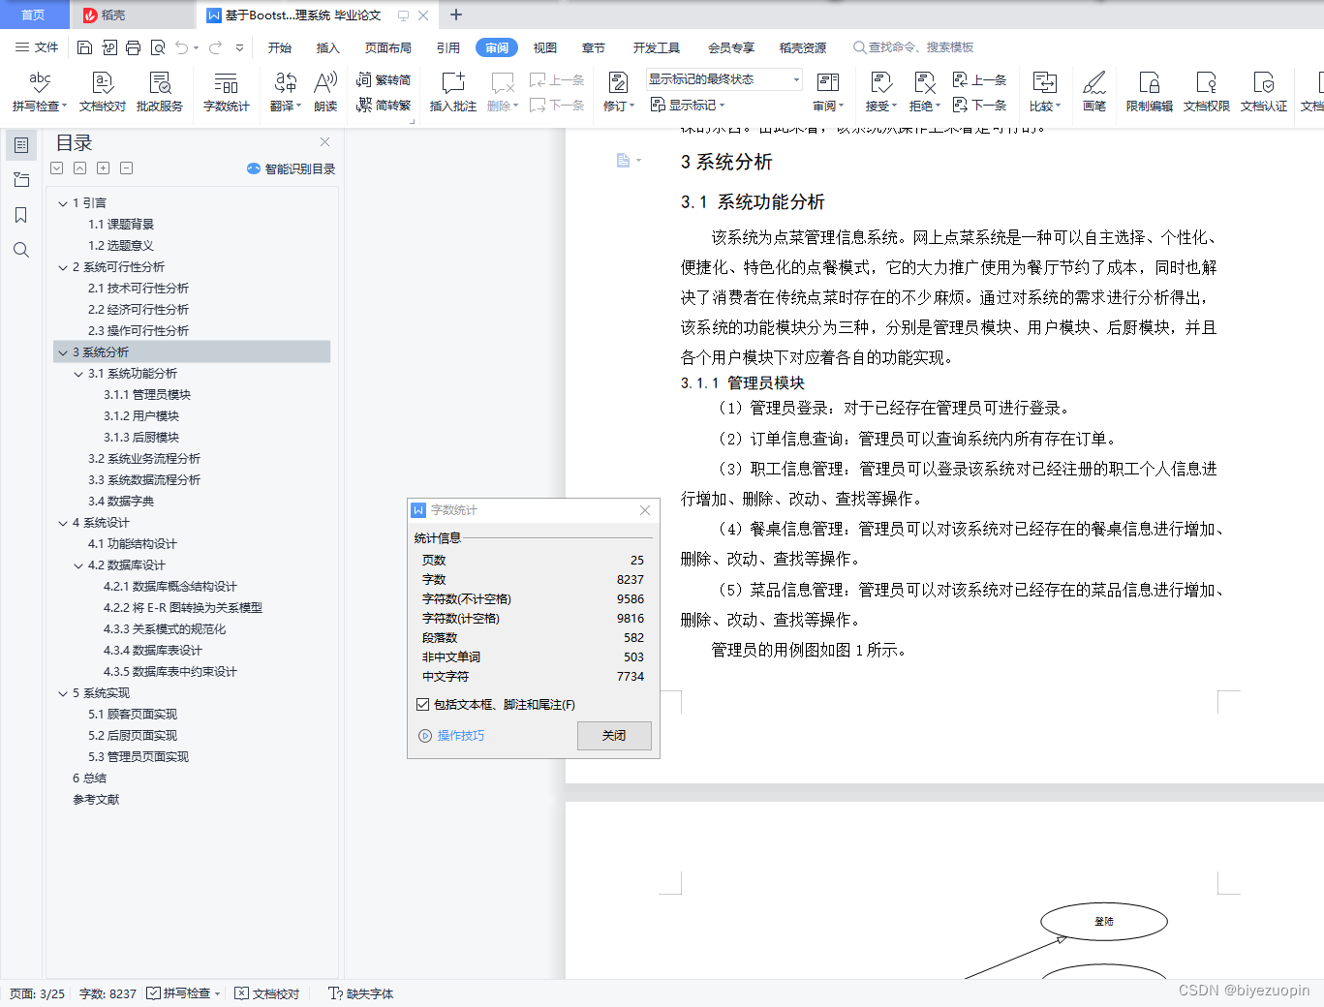This screenshot has height=1007, width=1324.
Task: Go to next comment (下一条) in the comment group
Action: tap(558, 105)
